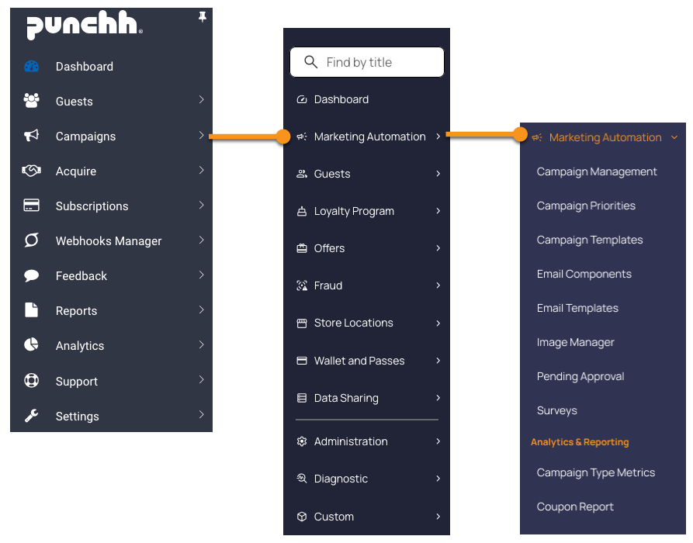Collapse the orange Marketing Automation section
693x543 pixels.
pyautogui.click(x=674, y=137)
